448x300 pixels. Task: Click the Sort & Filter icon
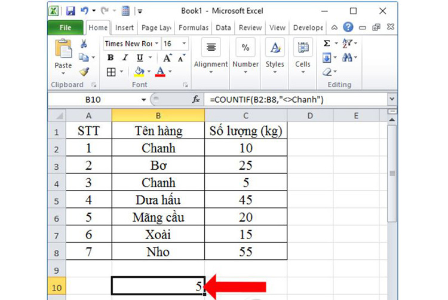point(347,44)
